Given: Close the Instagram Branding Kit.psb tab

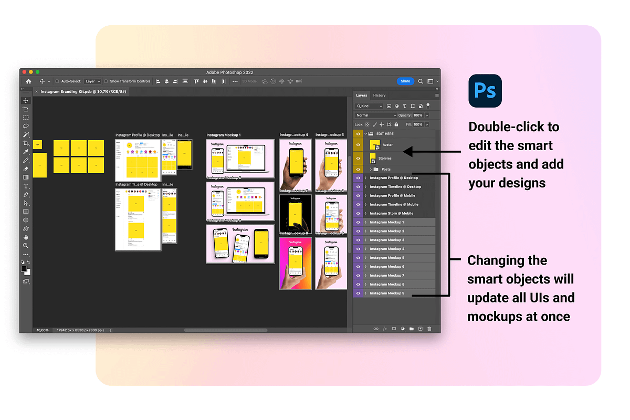Looking at the screenshot, I should (x=36, y=91).
